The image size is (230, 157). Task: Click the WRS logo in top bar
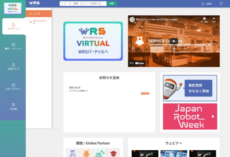34,3
